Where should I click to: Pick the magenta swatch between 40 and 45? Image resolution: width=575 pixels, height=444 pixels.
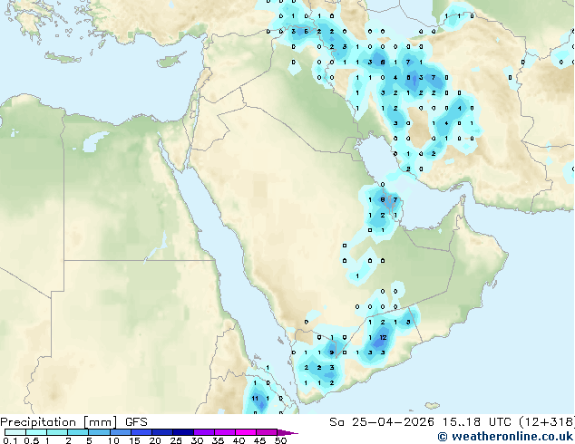coord(246,432)
